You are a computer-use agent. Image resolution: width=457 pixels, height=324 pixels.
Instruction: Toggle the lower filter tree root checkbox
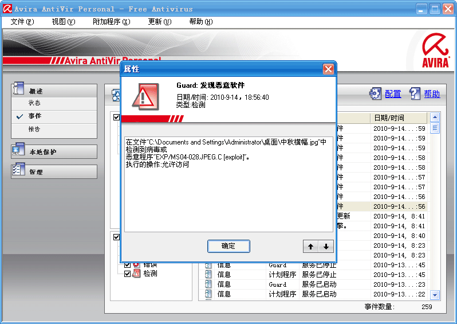116,237
